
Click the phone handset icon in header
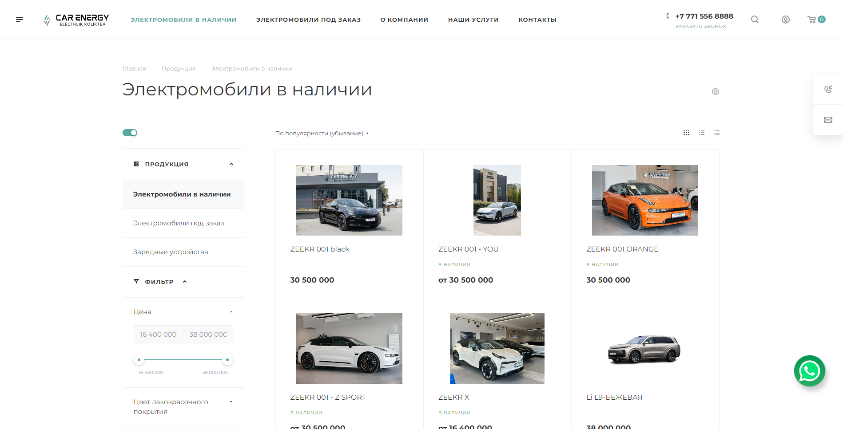(x=668, y=16)
